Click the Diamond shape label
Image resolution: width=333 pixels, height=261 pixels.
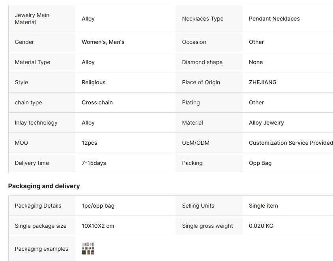click(x=202, y=62)
